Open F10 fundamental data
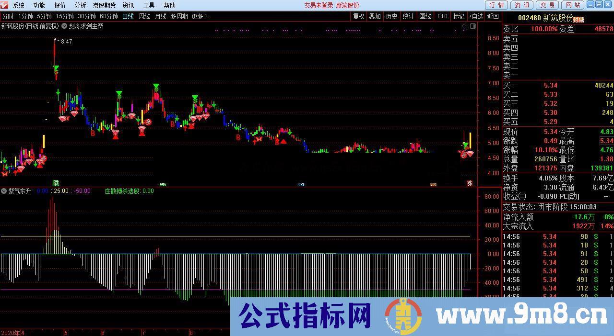 click(442, 16)
